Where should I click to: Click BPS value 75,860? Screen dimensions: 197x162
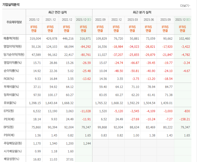tap(36, 127)
